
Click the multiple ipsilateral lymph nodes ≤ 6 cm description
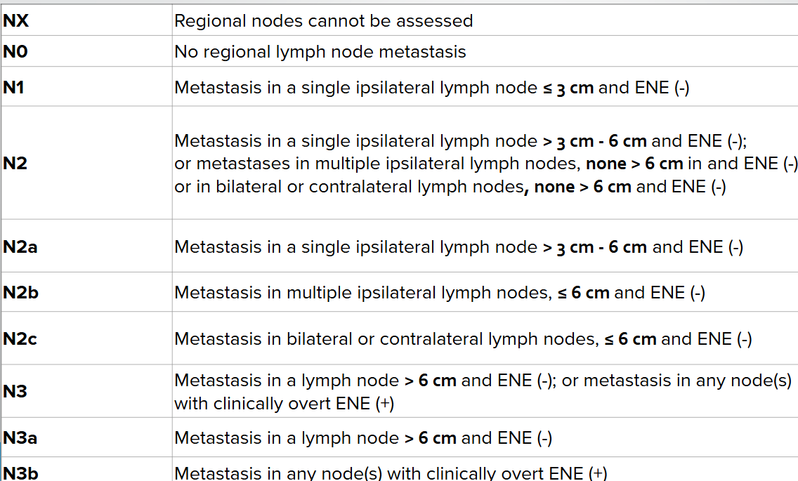click(x=439, y=292)
